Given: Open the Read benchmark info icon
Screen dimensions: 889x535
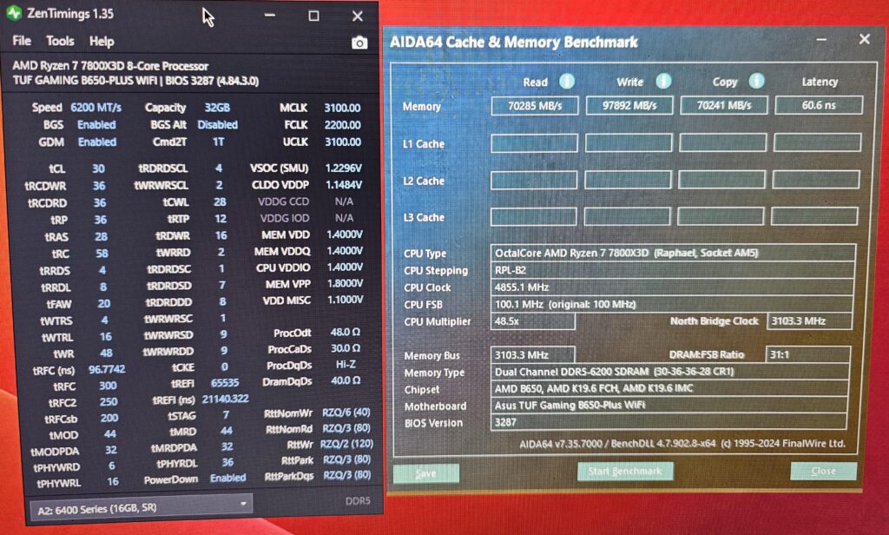Looking at the screenshot, I should (x=566, y=81).
